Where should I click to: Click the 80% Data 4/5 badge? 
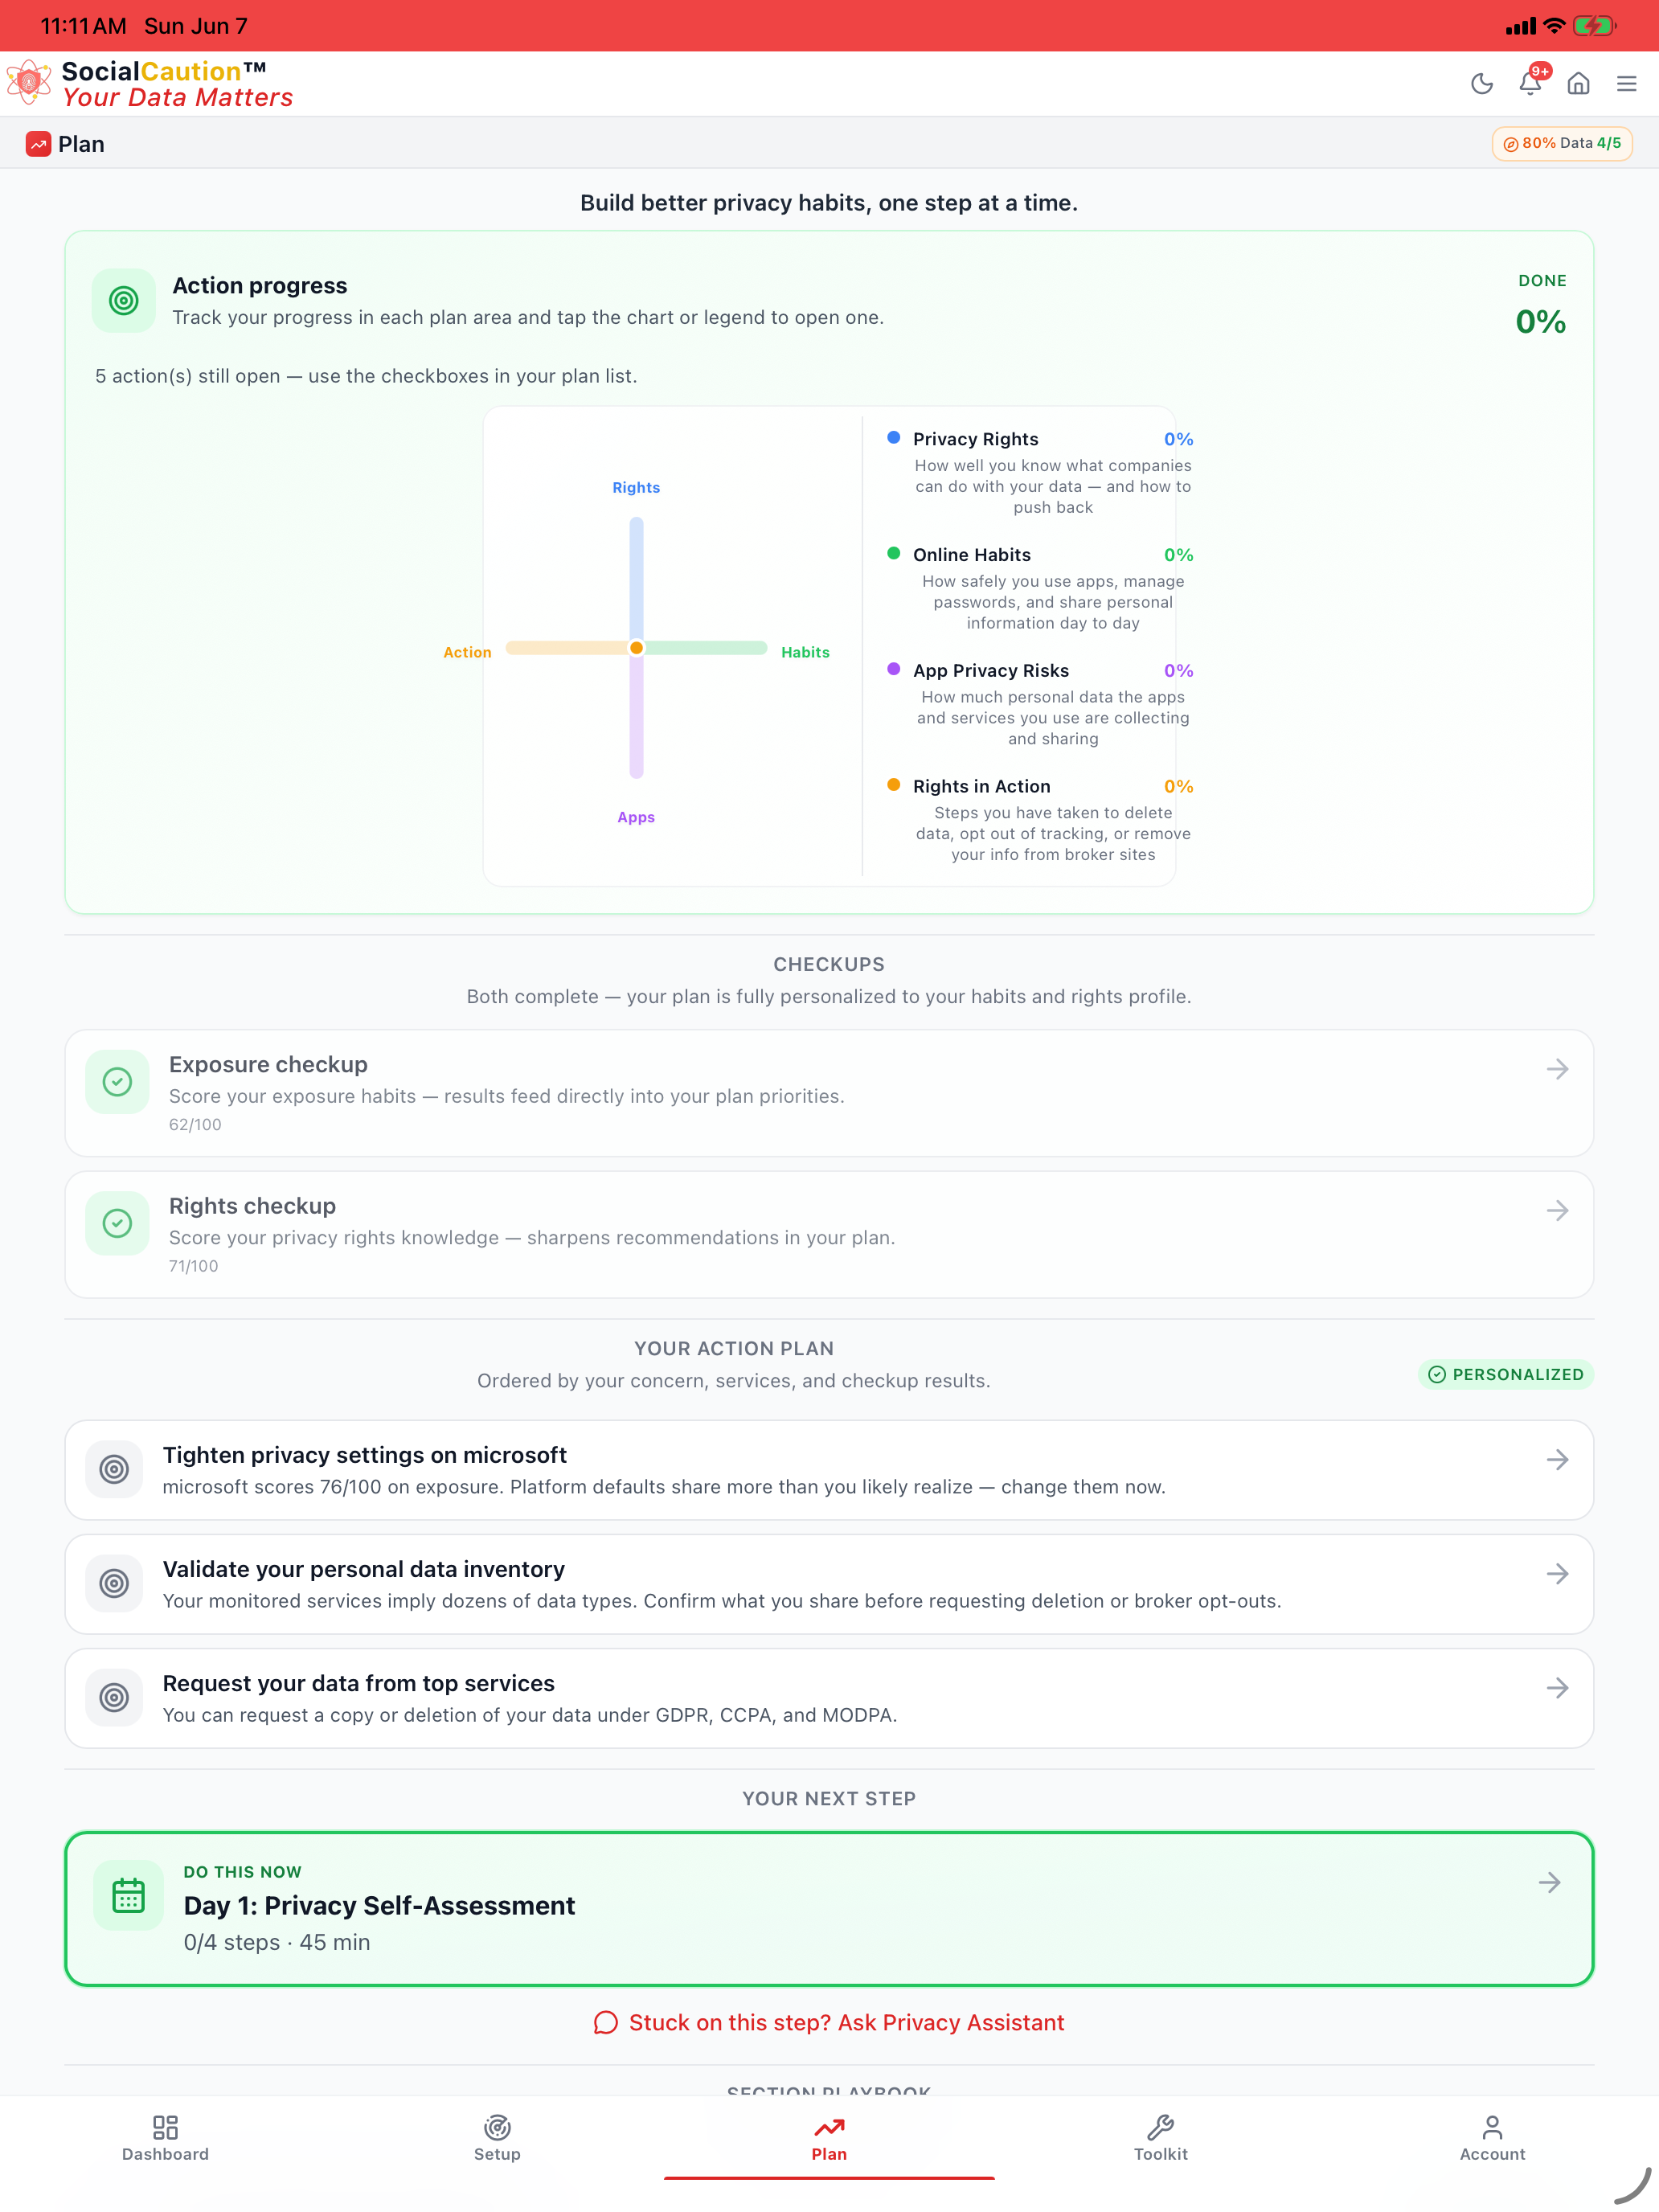pyautogui.click(x=1562, y=143)
